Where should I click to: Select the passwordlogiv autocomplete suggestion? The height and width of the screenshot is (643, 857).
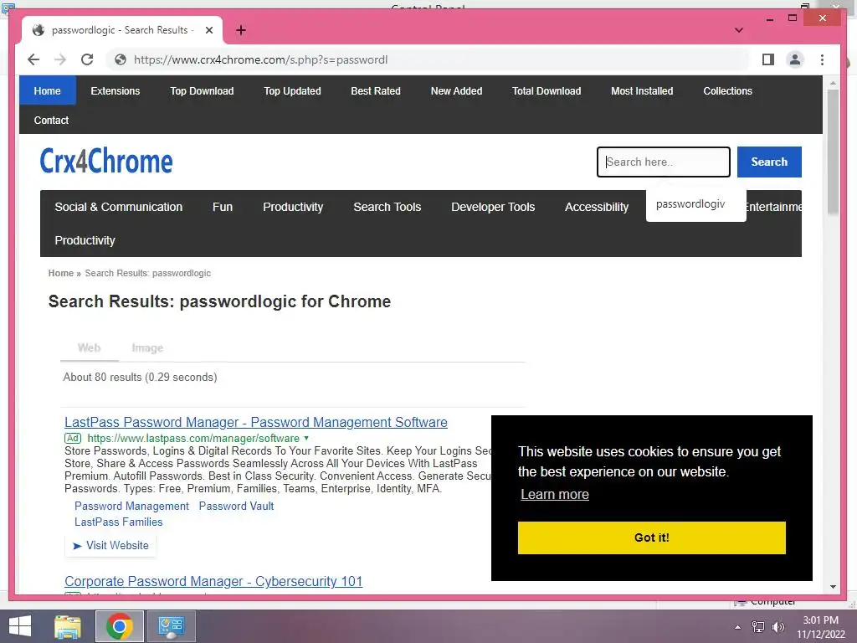tap(690, 204)
